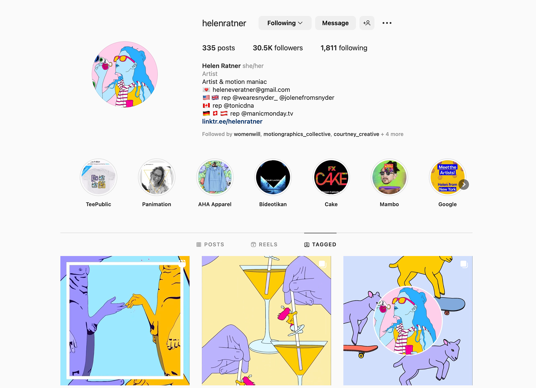Show next highlights with right chevron arrow
Image resolution: width=536 pixels, height=388 pixels.
point(464,184)
